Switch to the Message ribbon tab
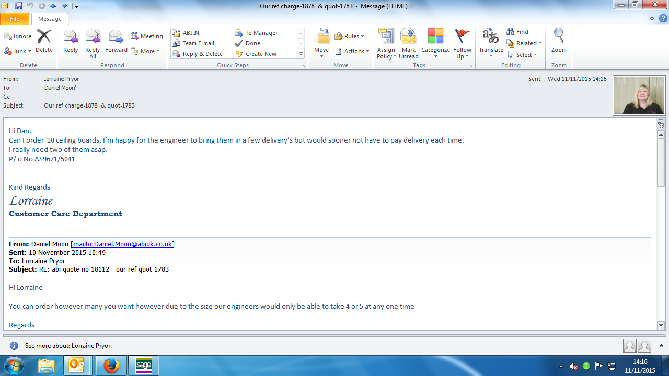 click(x=50, y=19)
